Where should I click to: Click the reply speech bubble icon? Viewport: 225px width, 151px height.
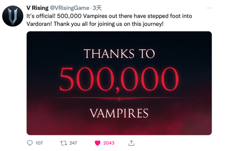[30, 143]
